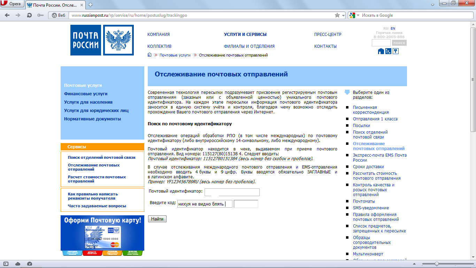
Task: Open the address bar history dropdown arrow
Action: coord(344,15)
